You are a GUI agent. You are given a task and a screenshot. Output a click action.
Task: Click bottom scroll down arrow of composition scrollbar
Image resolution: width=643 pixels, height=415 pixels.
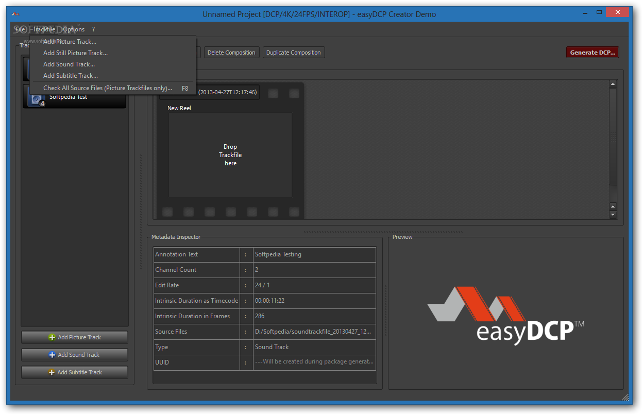[613, 215]
